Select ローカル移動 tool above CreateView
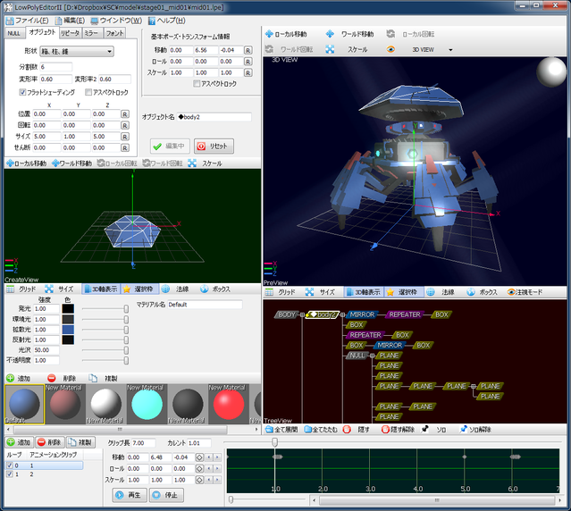Image resolution: width=571 pixels, height=511 pixels. point(27,163)
